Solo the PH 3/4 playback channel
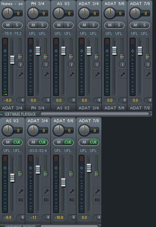 click(43, 25)
